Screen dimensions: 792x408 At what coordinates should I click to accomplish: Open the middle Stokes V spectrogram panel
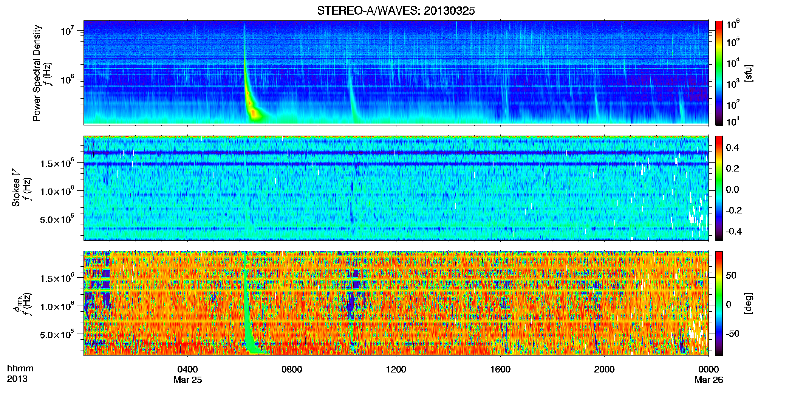click(x=396, y=188)
